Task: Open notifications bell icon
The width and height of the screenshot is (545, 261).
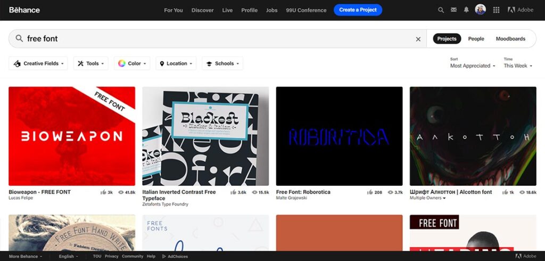Action: tap(466, 10)
